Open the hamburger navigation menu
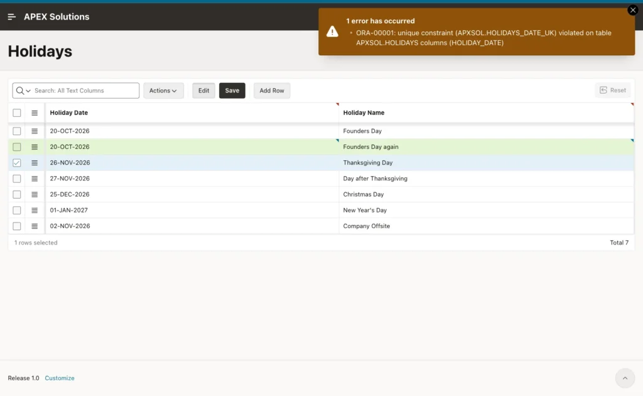Viewport: 643px width, 396px height. pyautogui.click(x=11, y=17)
